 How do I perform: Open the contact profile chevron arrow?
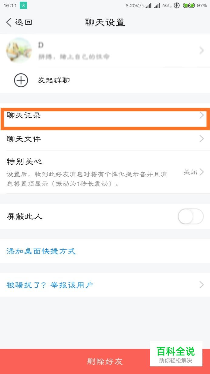click(x=202, y=50)
